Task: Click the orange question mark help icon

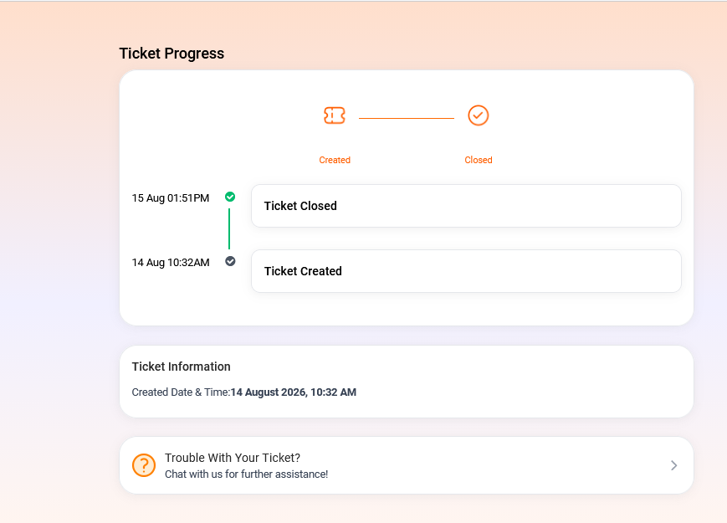Action: [144, 465]
